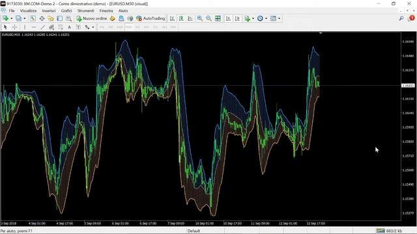
Task: Open the New Chart icon
Action: tap(6, 18)
